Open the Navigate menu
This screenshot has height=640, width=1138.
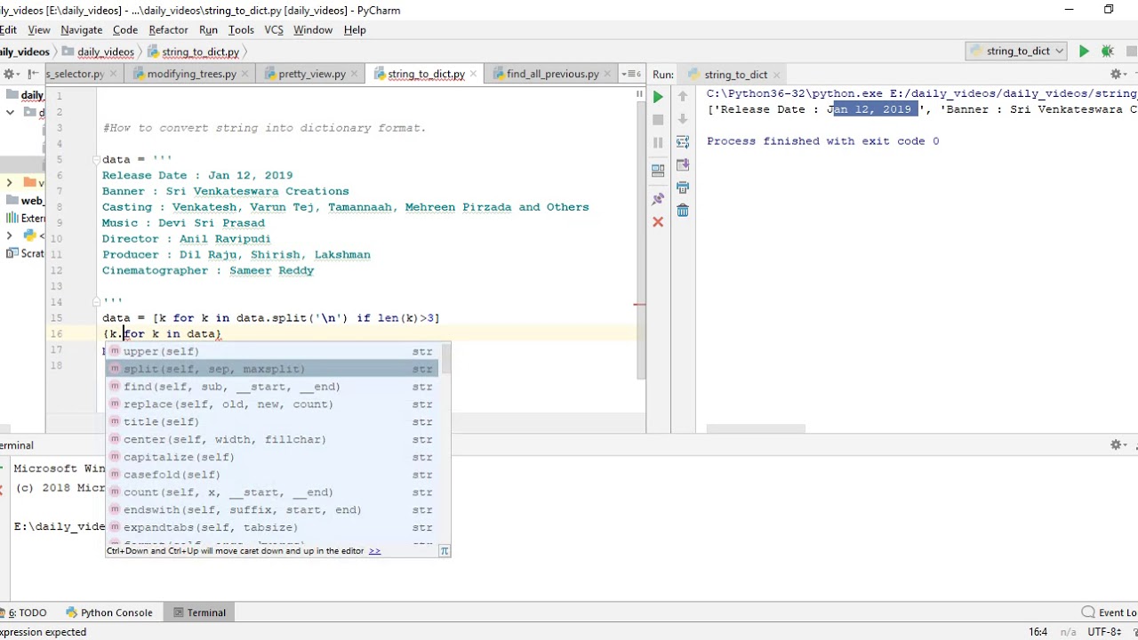(81, 29)
